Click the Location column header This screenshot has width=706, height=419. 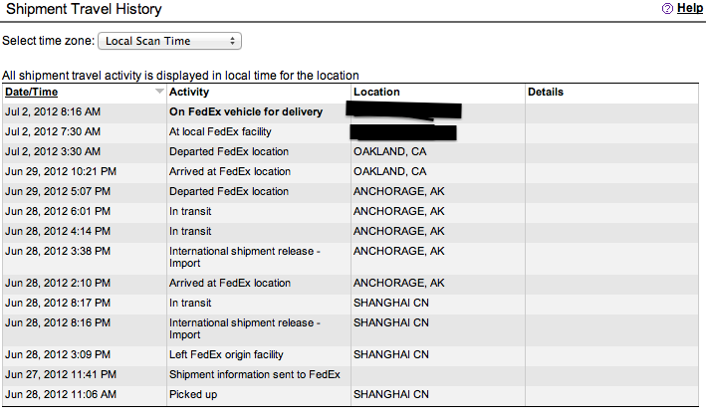tap(376, 92)
